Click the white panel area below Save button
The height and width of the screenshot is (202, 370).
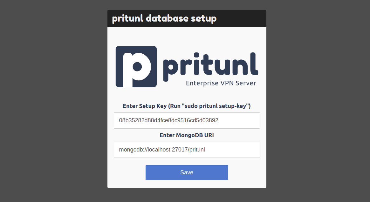tap(187, 184)
